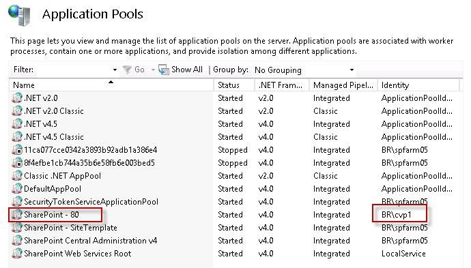Select the .NET v4.5 row name
Image resolution: width=471 pixels, height=268 pixels.
40,124
